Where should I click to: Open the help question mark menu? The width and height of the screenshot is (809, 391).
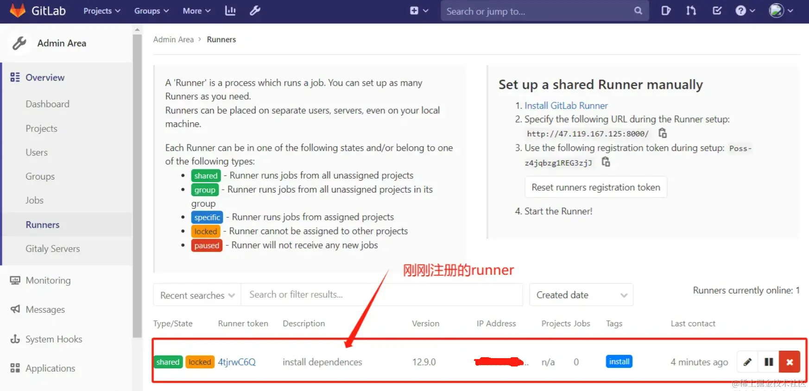pyautogui.click(x=745, y=11)
